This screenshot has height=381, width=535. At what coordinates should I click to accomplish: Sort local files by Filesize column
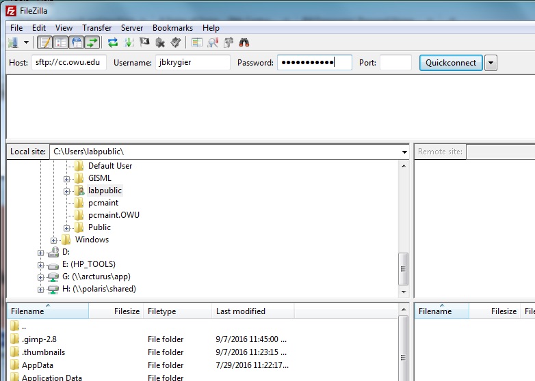pos(116,311)
